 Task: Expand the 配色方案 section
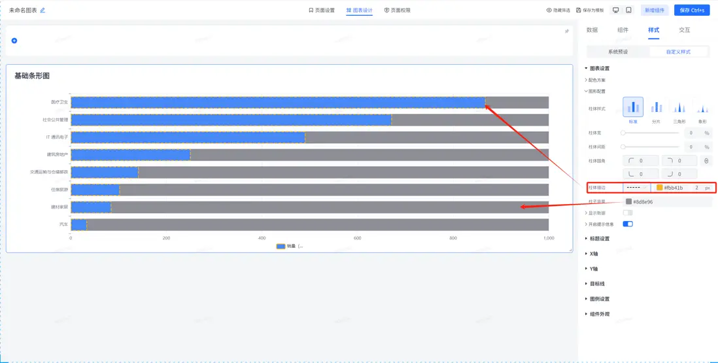tap(595, 80)
